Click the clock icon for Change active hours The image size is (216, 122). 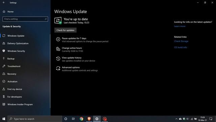tap(58, 49)
